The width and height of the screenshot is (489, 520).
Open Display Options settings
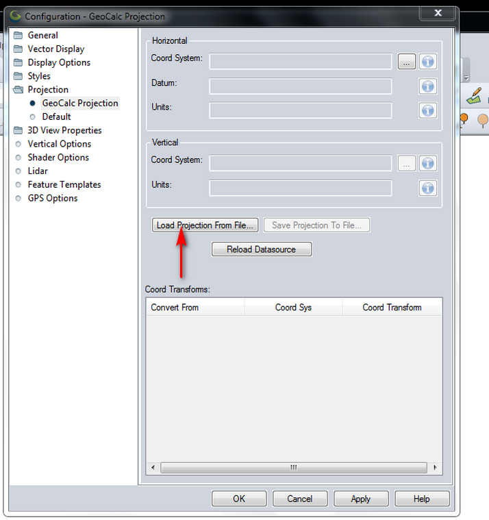[59, 62]
